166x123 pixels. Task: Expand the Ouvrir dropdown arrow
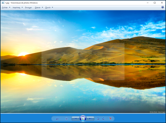52,7
